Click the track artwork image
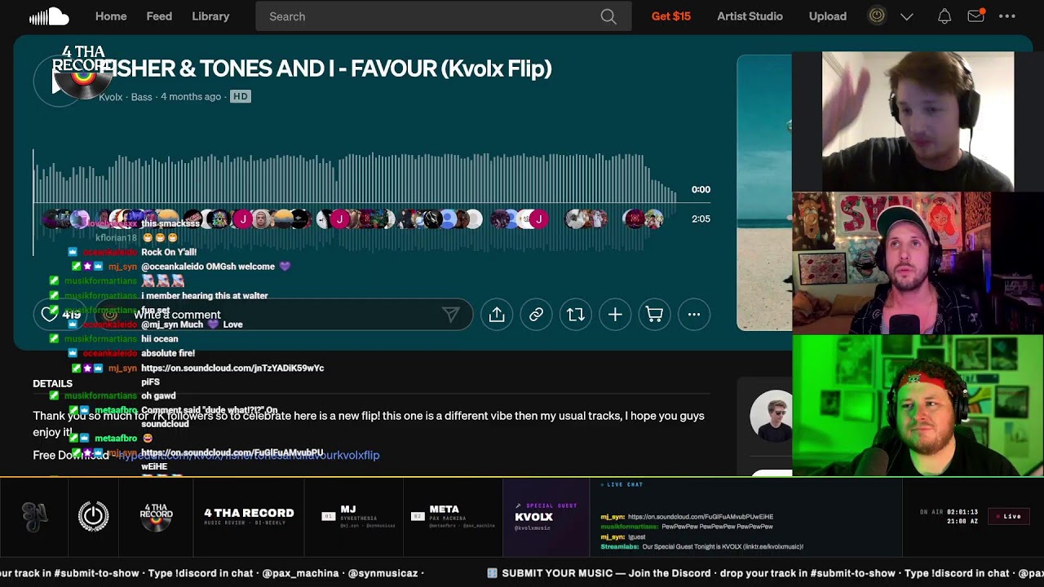The image size is (1044, 587). (764, 192)
